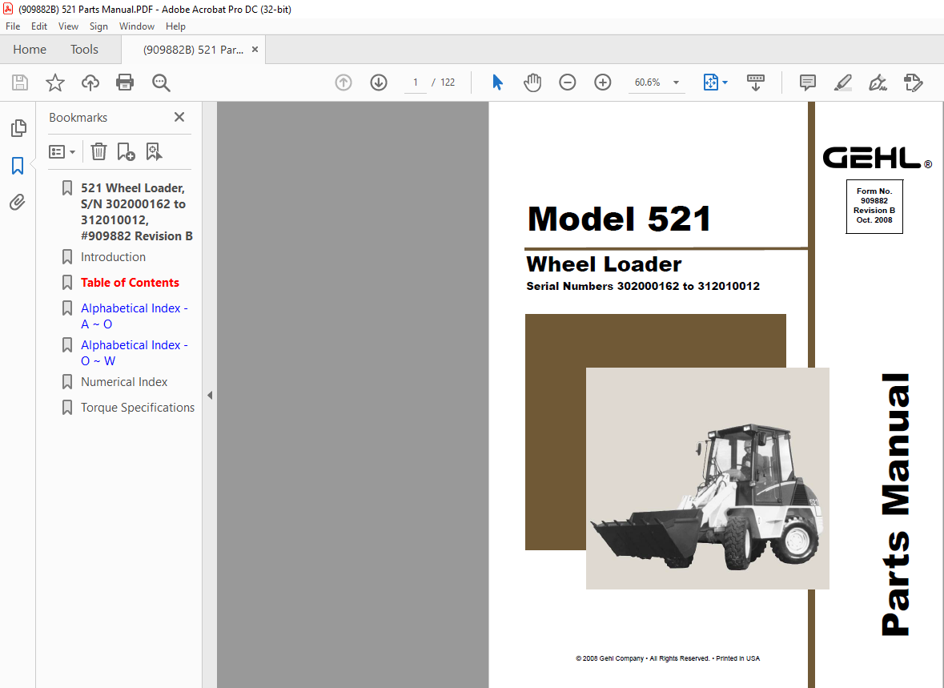944x688 pixels.
Task: Open the Sign menu
Action: pos(98,26)
